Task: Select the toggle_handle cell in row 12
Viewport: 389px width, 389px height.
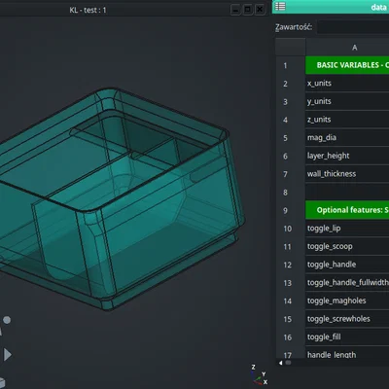Action: point(347,265)
